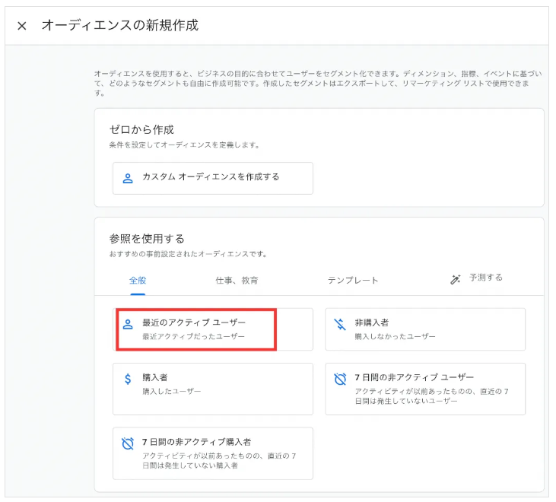
Task: Click snooze icon on 7日間の非アクティブ購入者
Action: coord(128,443)
